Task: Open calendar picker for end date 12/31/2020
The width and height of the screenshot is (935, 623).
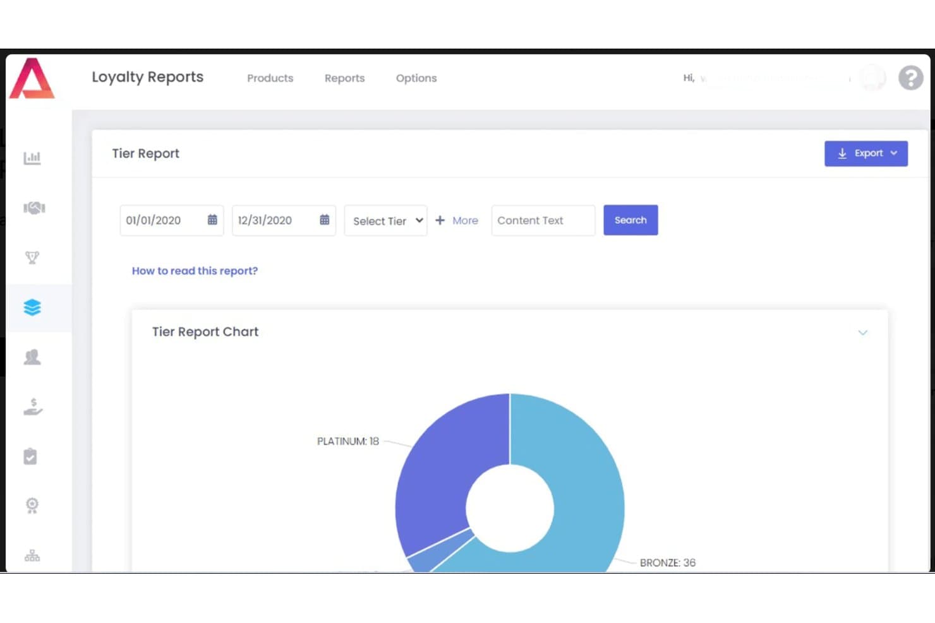Action: [324, 220]
